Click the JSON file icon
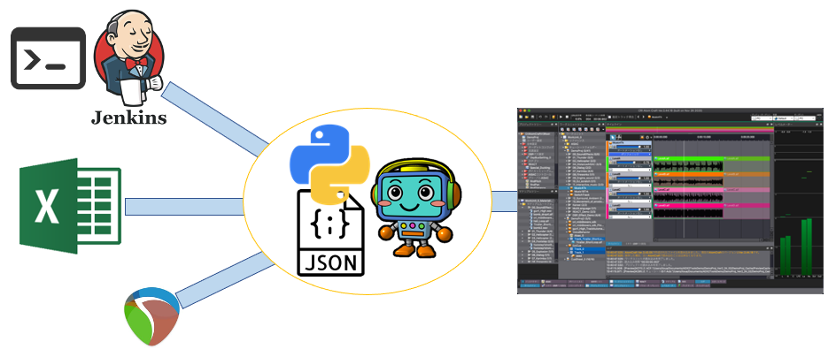836x357 pixels. [331, 232]
